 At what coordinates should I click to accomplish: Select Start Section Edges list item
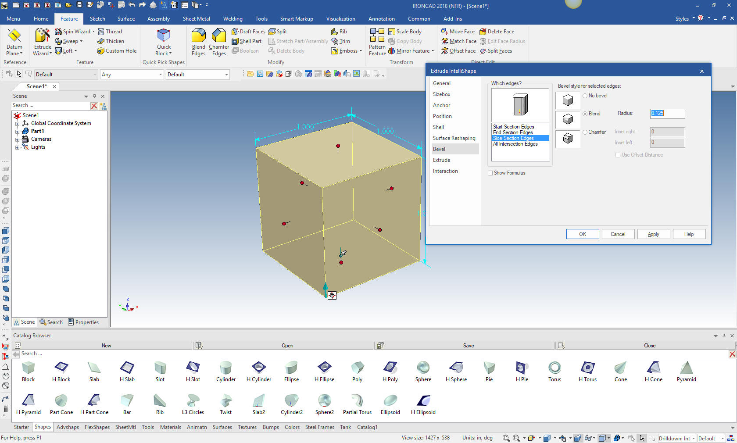point(520,127)
